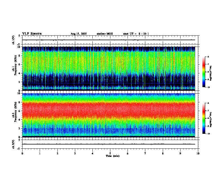Click time axis tick label "10" at the end
Screen dimensions: 223x172
[198, 153]
